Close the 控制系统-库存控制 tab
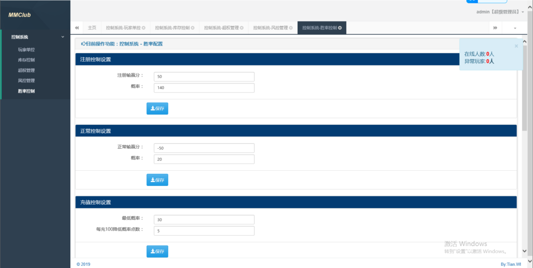Viewport: 533px width, 268px height. point(193,28)
